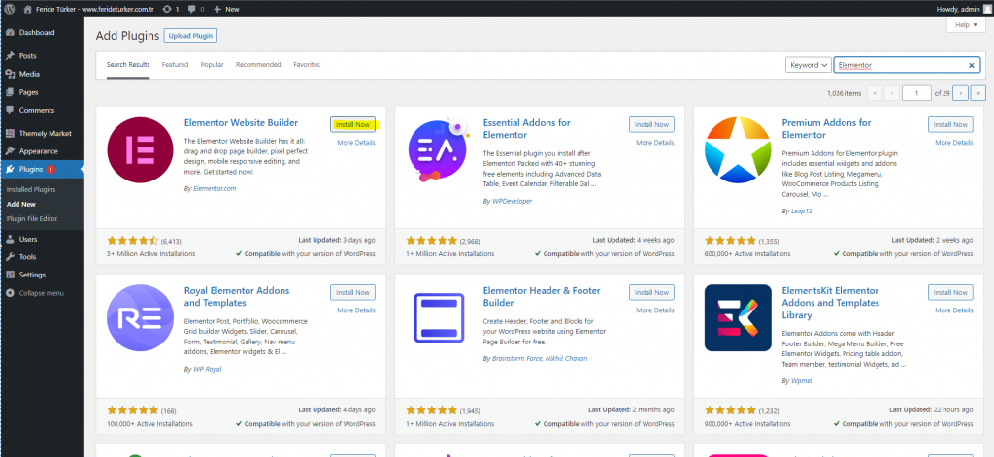Click the plus New icon in the admin bar
The image size is (994, 457).
[217, 10]
